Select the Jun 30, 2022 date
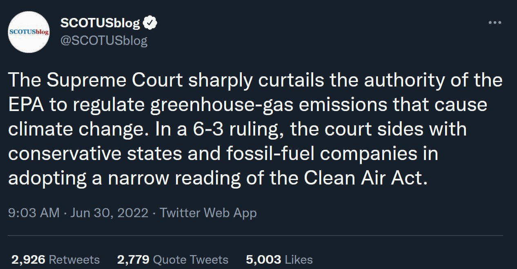Screen dimensions: 517x269 [x=109, y=213]
